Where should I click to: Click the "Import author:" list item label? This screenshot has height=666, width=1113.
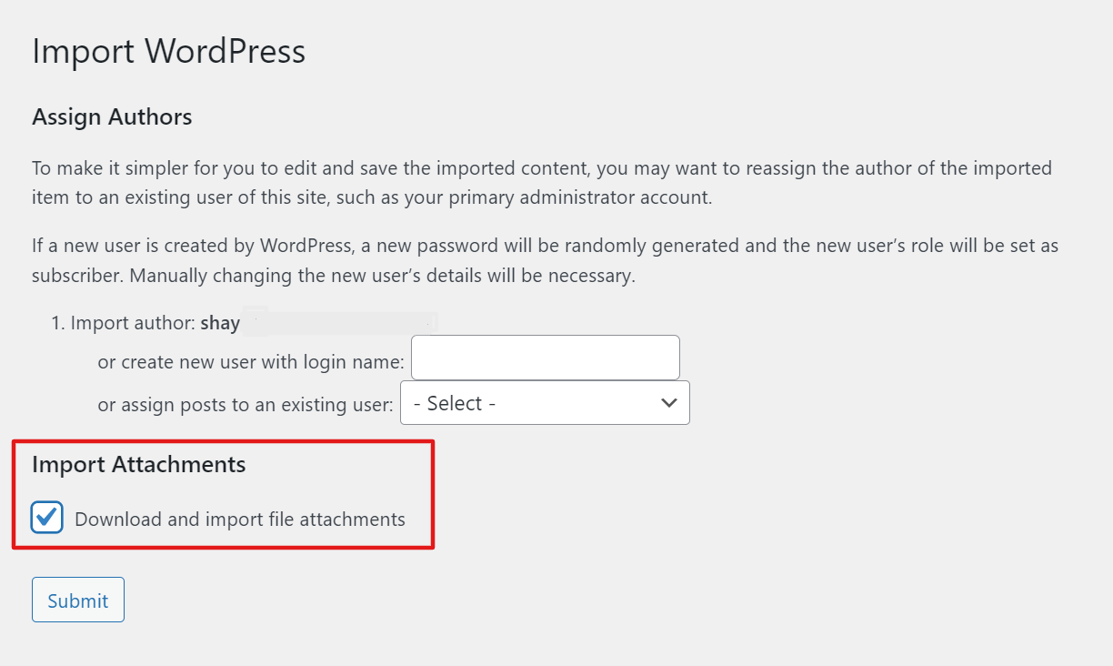(133, 323)
